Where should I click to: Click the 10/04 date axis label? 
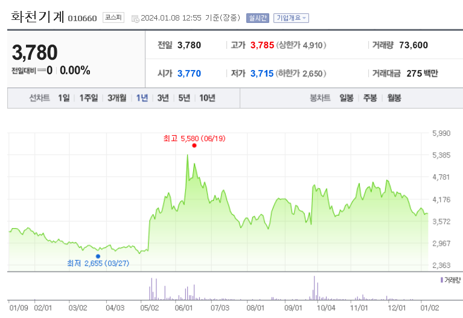click(x=326, y=308)
